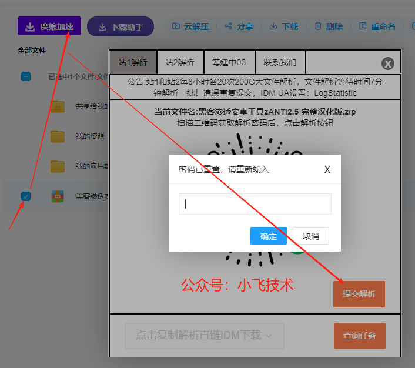Image resolution: width=415 pixels, height=368 pixels.
Task: Click the zip archive file icon
Action: point(58,196)
